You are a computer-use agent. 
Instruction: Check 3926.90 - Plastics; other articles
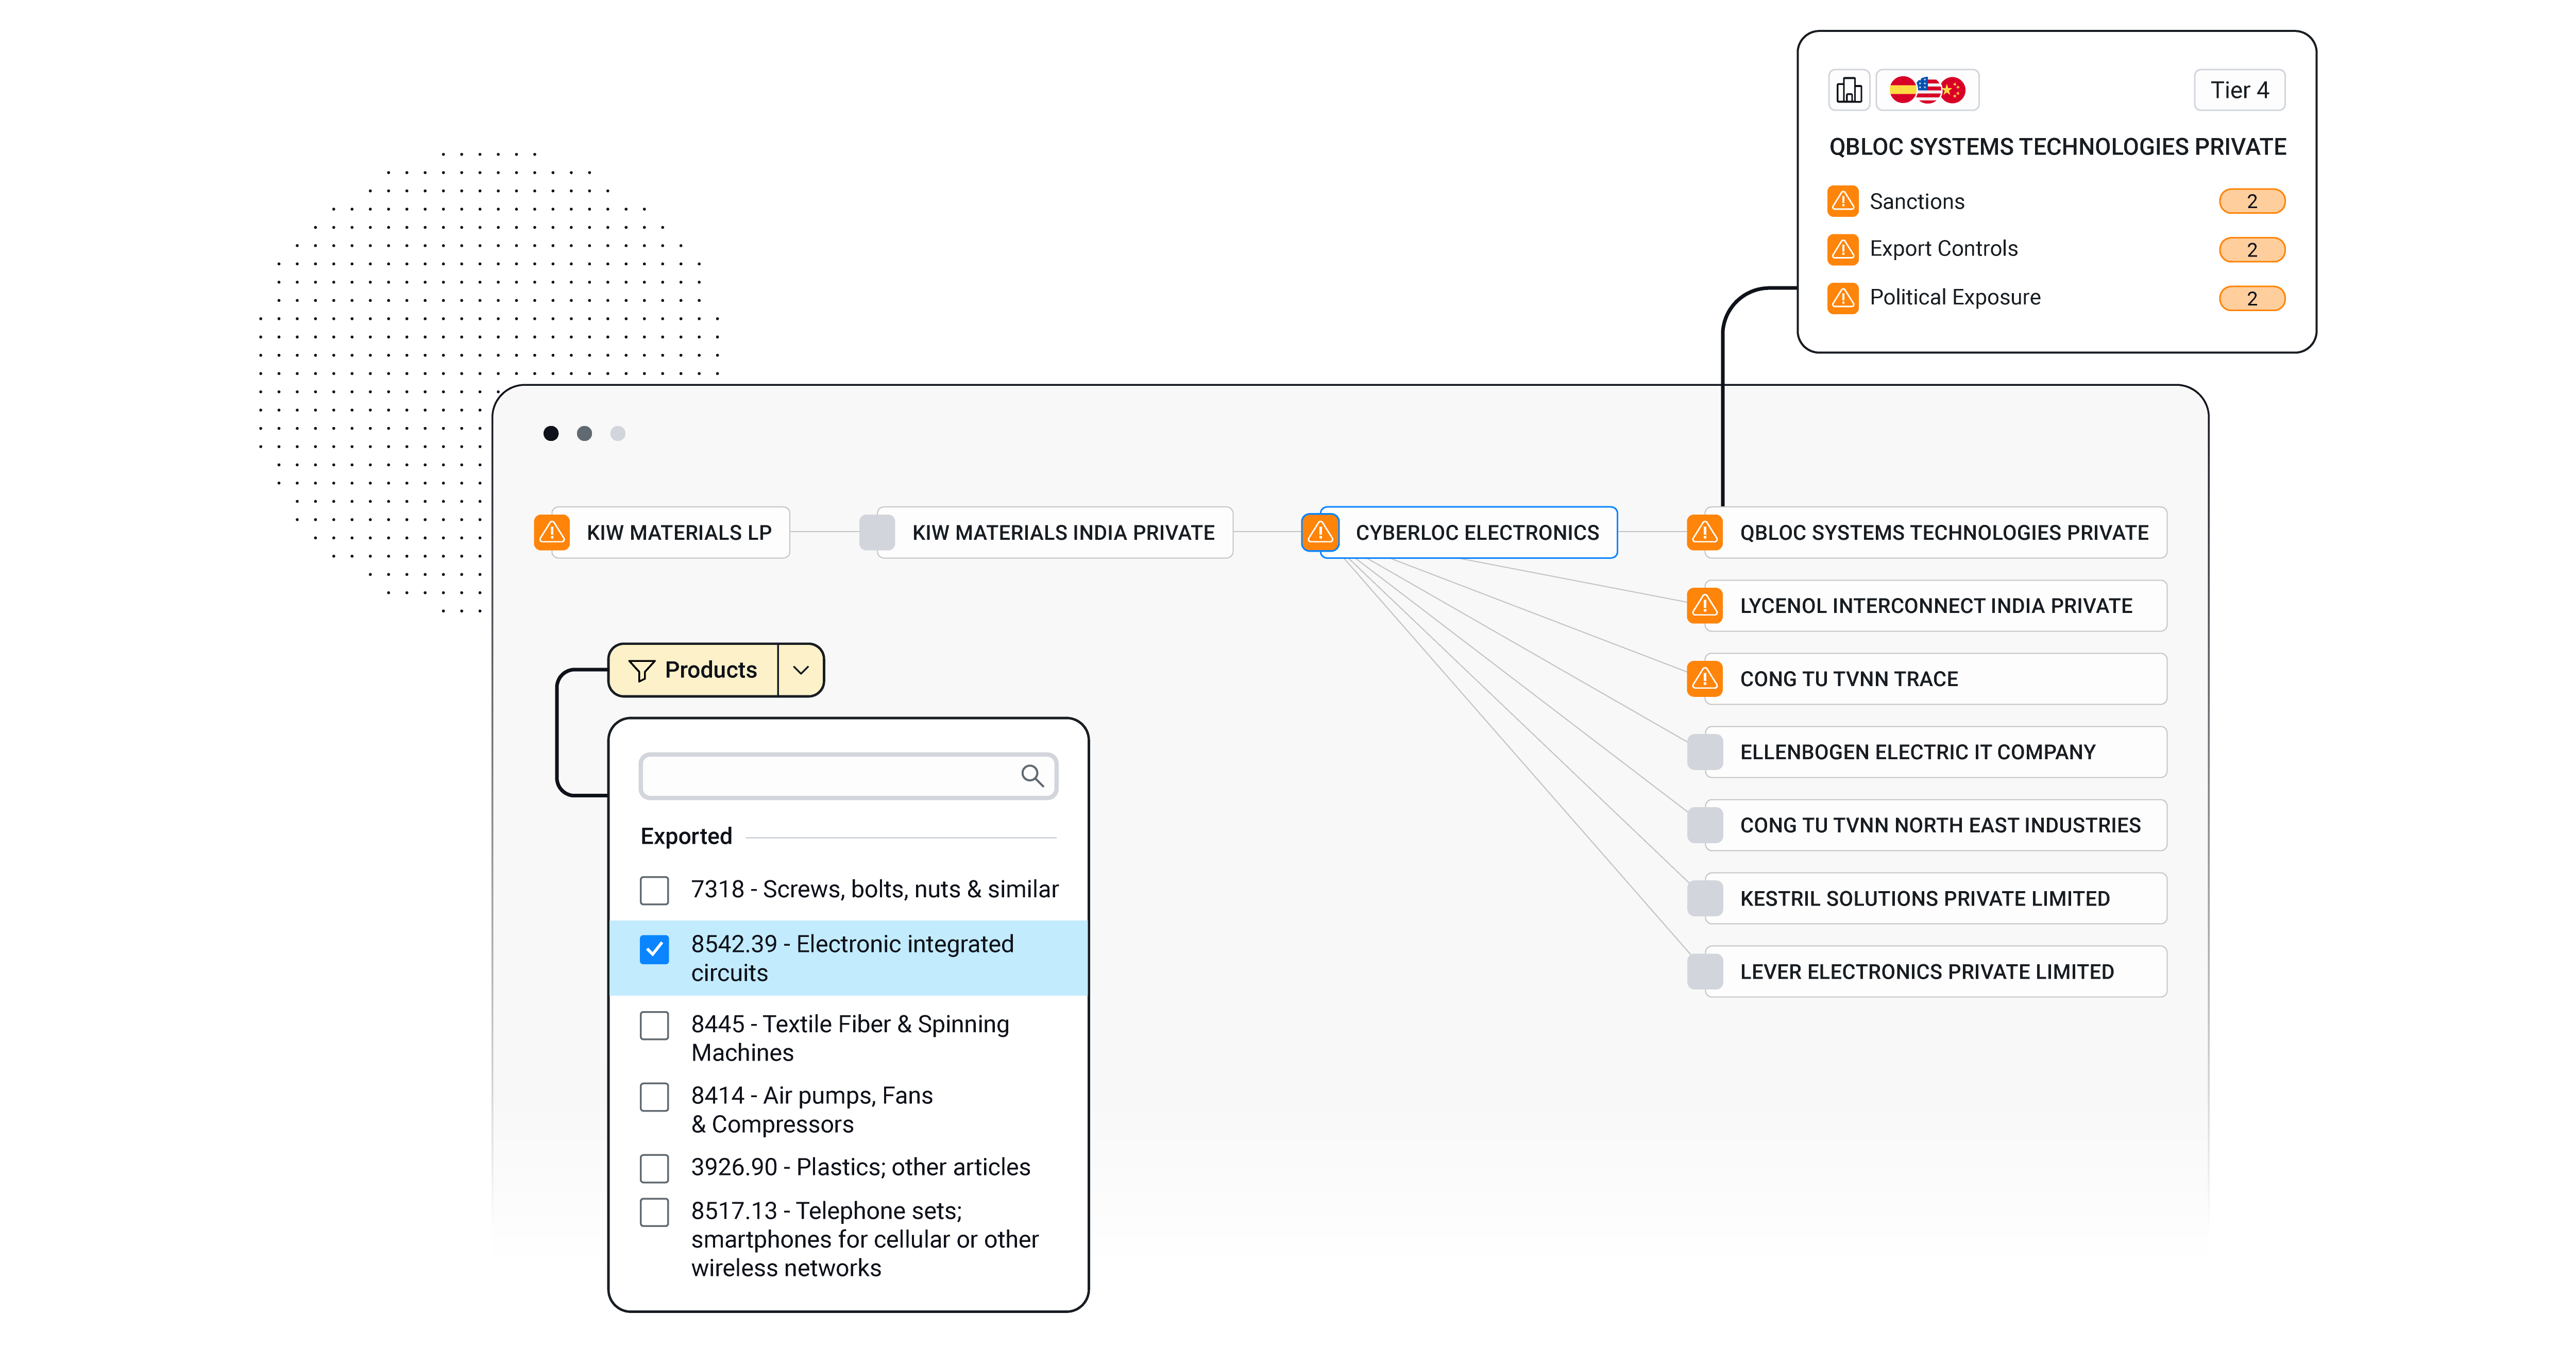(x=654, y=1168)
